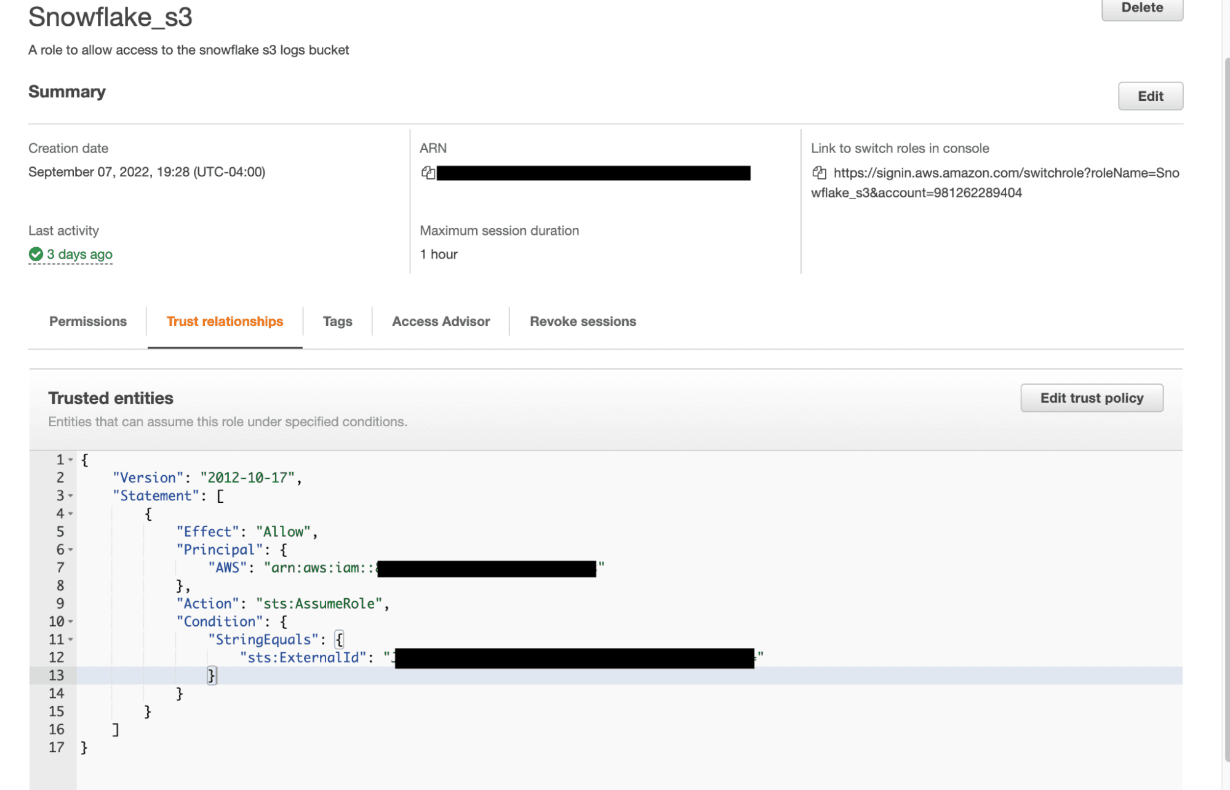
Task: Click the '3 days ago' activity link
Action: [79, 254]
